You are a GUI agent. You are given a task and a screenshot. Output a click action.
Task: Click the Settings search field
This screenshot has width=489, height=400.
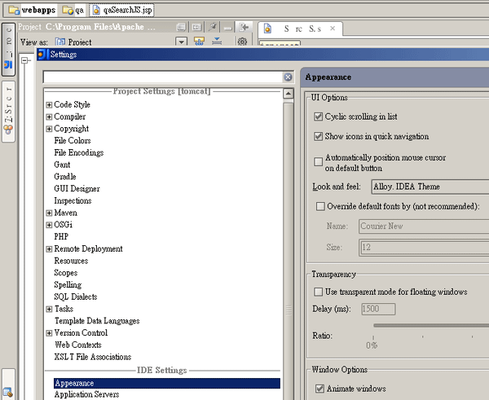(163, 77)
